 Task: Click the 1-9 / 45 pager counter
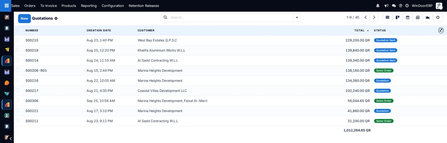(353, 17)
